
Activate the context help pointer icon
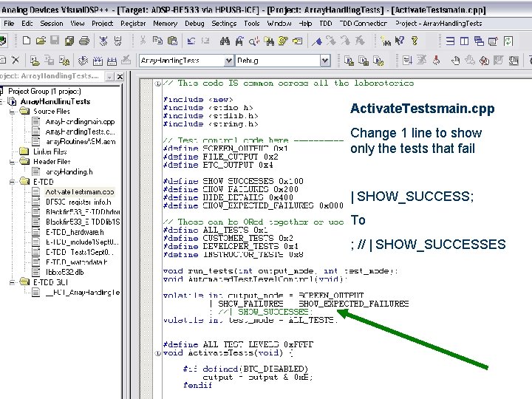[x=400, y=41]
